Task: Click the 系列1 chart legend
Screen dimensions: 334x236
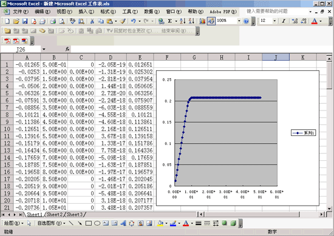Action: [x=303, y=133]
